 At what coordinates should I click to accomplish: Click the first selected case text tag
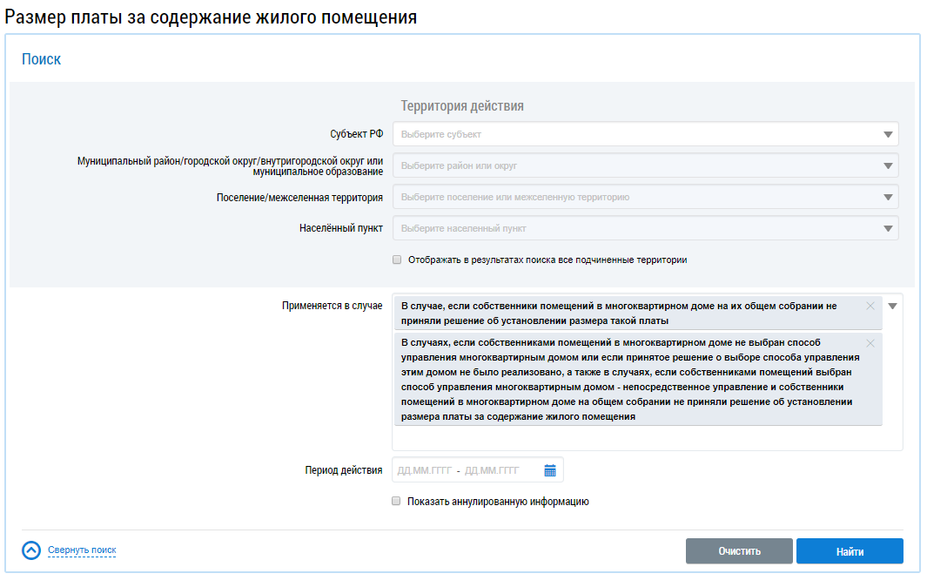click(618, 313)
